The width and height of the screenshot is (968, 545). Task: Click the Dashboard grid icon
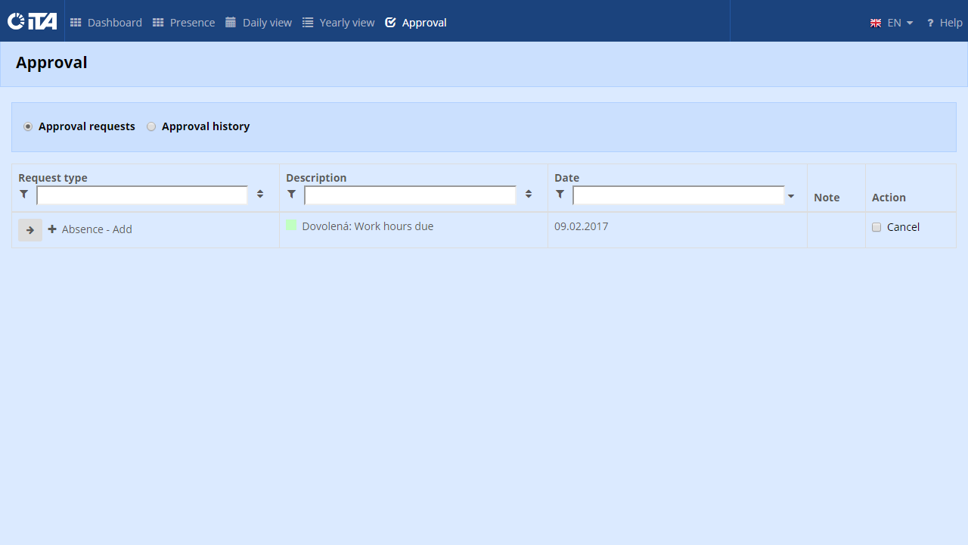(76, 23)
